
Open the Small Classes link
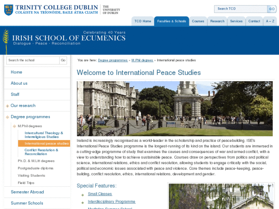(x=100, y=194)
